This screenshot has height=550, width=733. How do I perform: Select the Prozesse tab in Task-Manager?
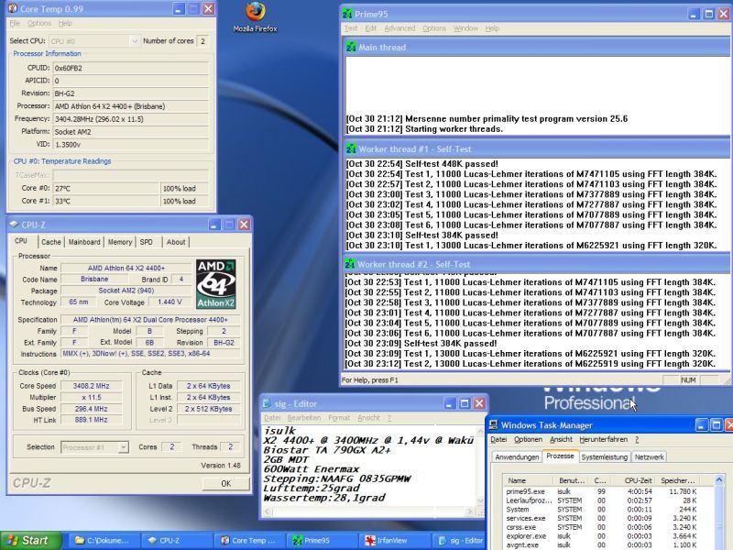(560, 456)
